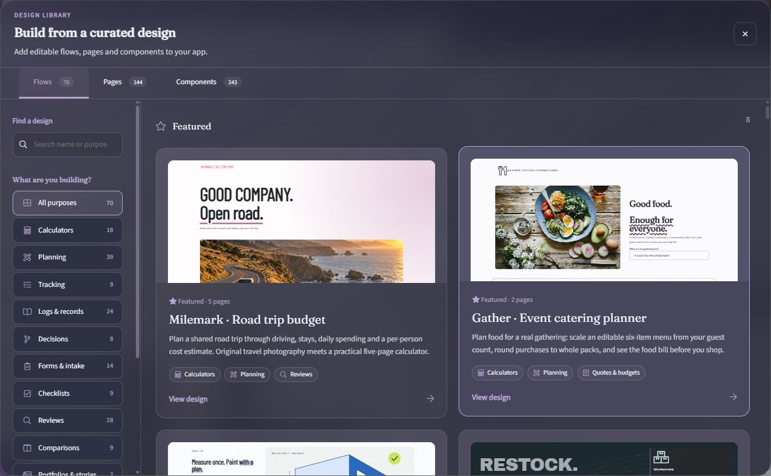
Task: Show Logs & records designs
Action: click(x=68, y=312)
